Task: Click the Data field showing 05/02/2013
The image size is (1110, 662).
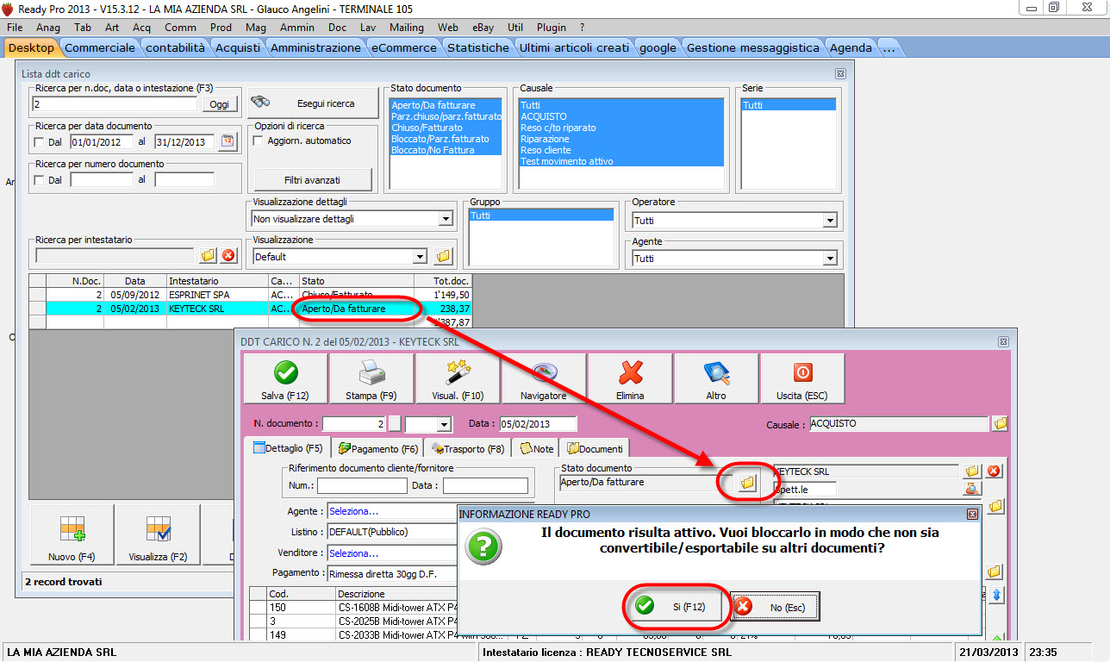Action: point(539,424)
